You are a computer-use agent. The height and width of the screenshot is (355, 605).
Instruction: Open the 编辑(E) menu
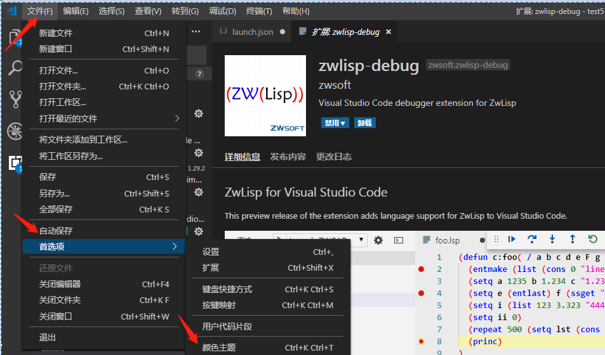76,11
